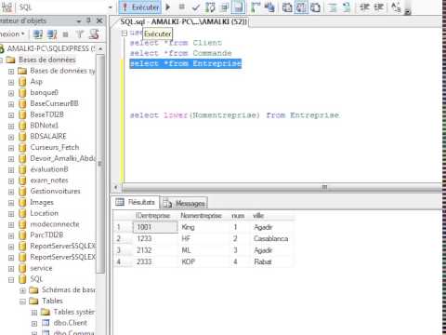
Task: Collapse the Tables folder node
Action: (22, 301)
